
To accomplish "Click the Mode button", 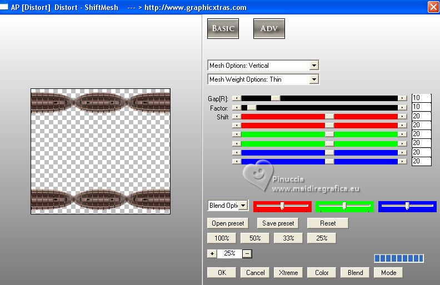I will click(388, 273).
